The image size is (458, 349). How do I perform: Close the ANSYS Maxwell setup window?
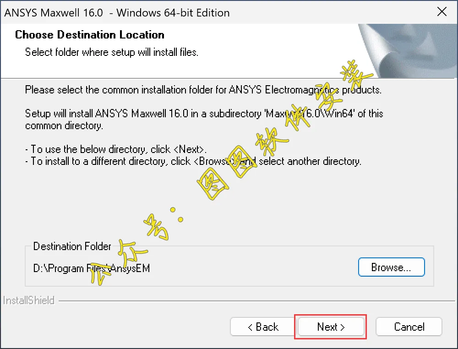tap(442, 12)
